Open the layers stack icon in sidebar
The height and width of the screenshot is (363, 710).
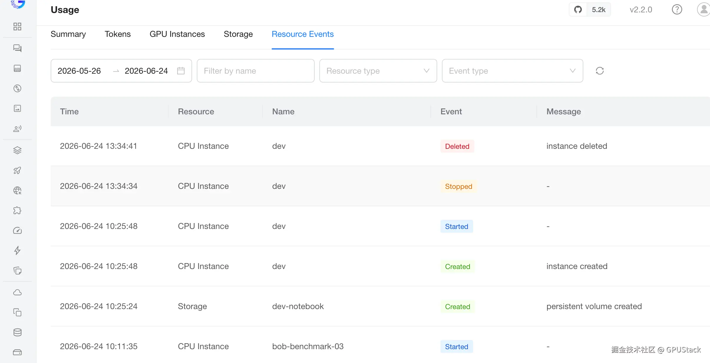[17, 150]
